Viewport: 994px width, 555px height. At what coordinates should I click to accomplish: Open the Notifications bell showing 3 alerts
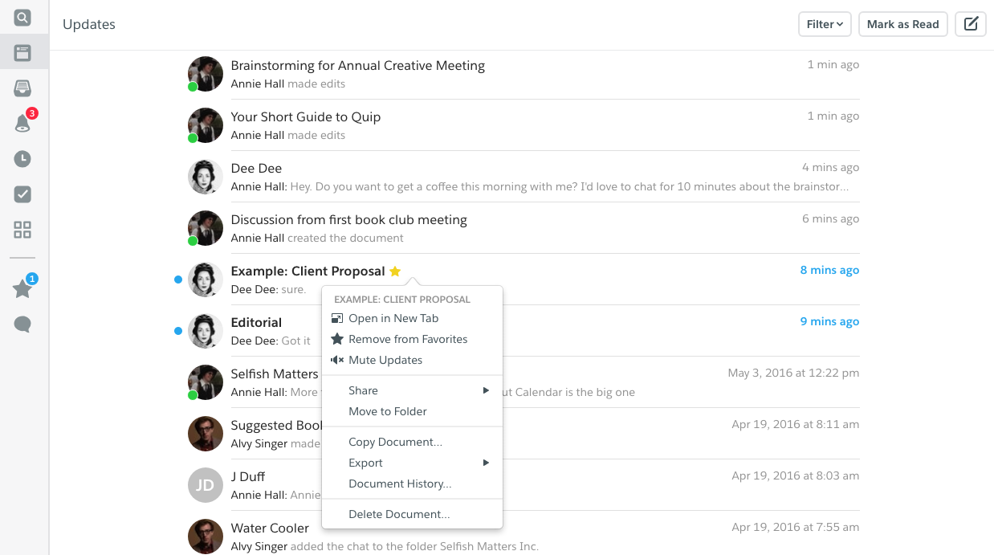(x=22, y=124)
